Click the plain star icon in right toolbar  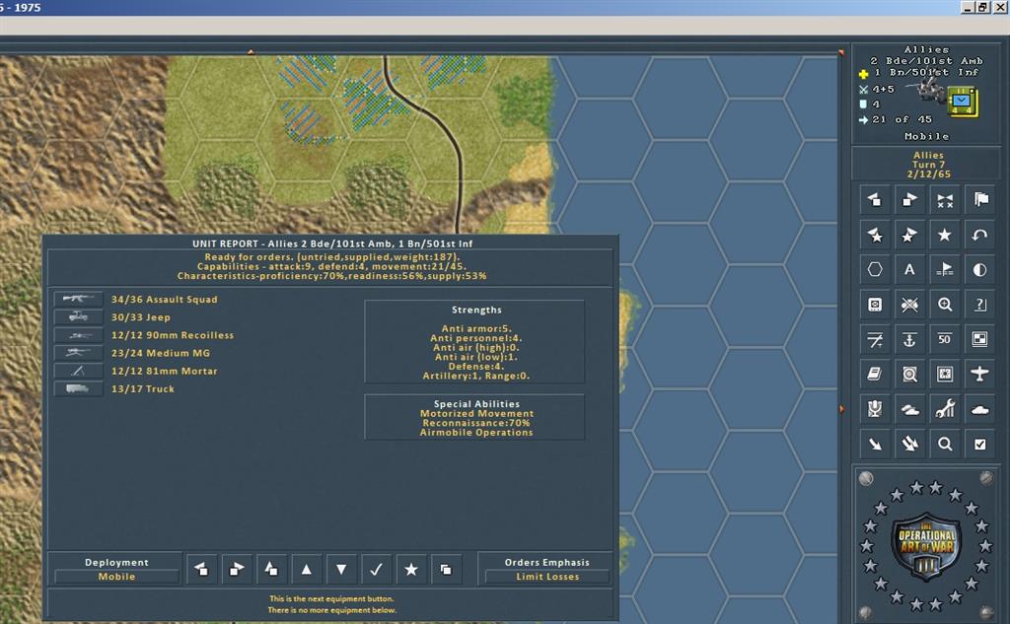(x=944, y=235)
